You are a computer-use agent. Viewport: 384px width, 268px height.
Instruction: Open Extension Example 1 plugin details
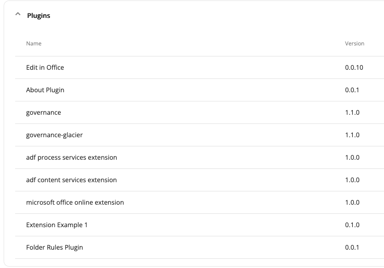pos(57,225)
